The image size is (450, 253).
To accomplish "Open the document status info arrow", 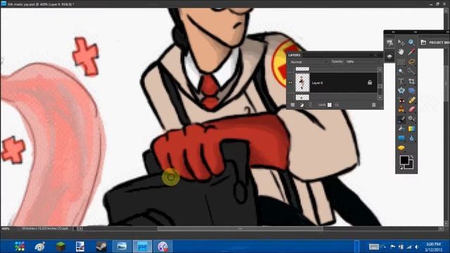I will tap(75, 228).
